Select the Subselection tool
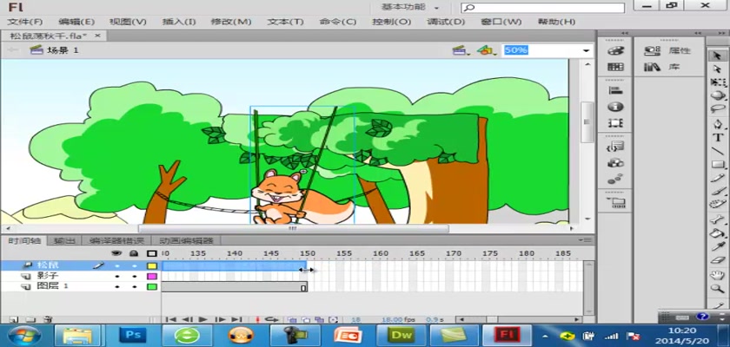 pyautogui.click(x=718, y=69)
